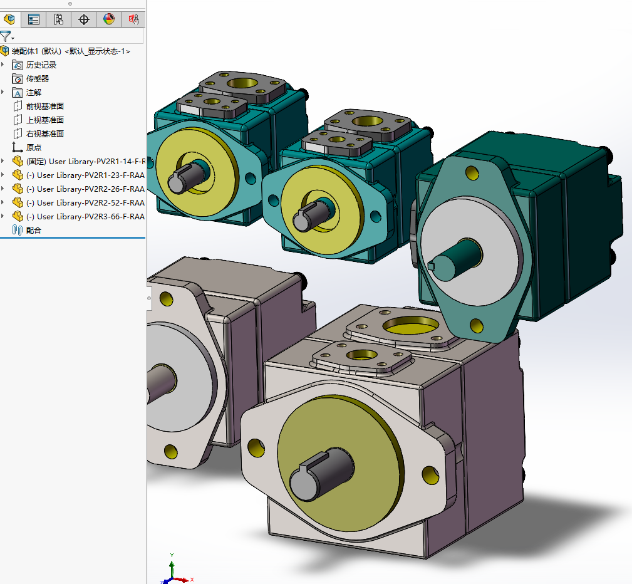Switch to the PropertyManager tab

pos(34,19)
